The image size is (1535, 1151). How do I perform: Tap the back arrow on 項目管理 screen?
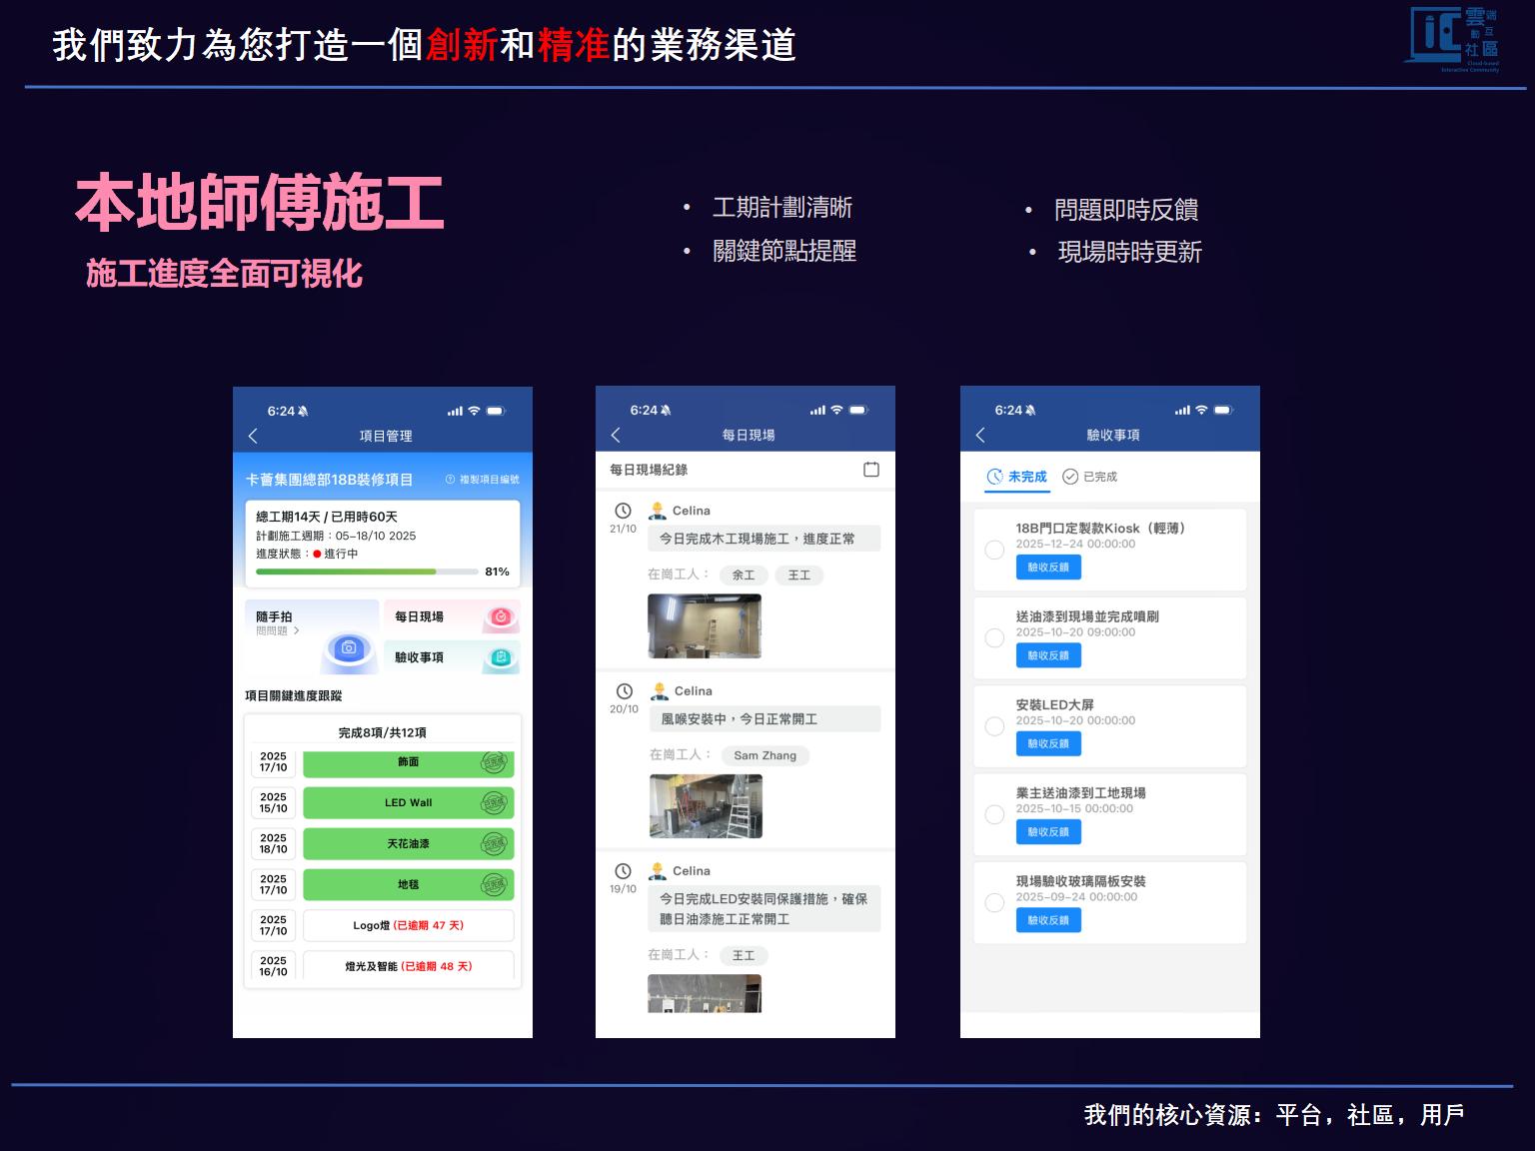[x=253, y=436]
